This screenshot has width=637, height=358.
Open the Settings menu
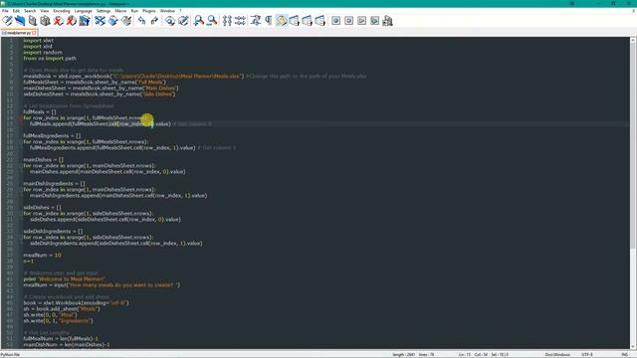(104, 11)
